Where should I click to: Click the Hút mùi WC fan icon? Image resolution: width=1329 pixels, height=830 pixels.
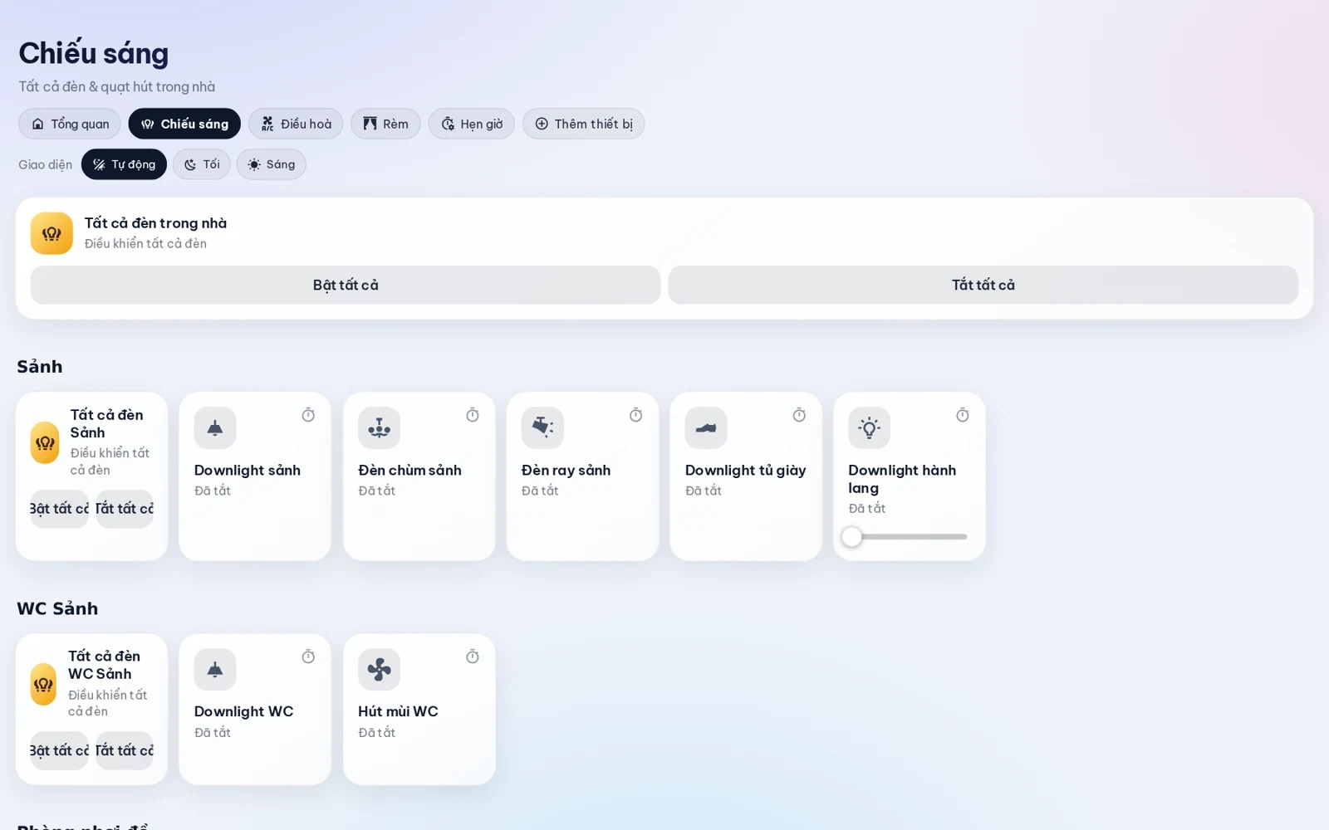pos(379,670)
